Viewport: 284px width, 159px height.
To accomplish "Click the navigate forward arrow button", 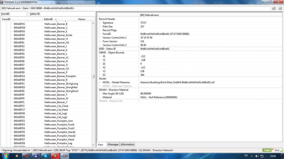I will [280, 8].
